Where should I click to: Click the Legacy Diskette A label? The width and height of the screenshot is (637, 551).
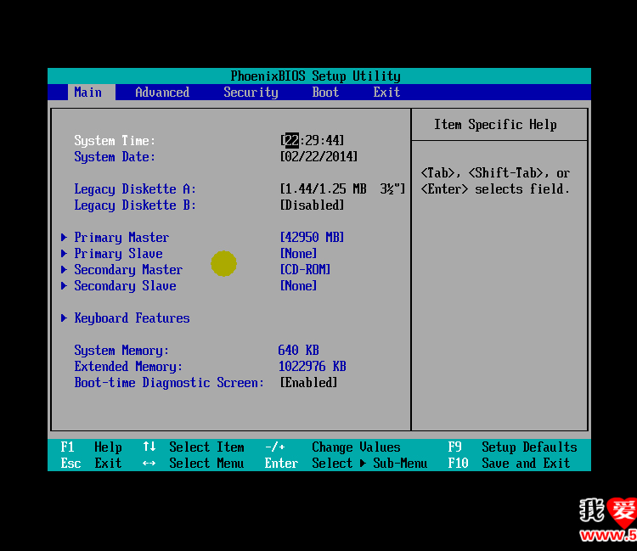point(135,189)
